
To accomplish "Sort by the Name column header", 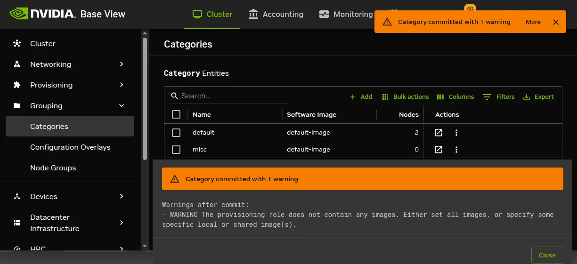I will [202, 114].
